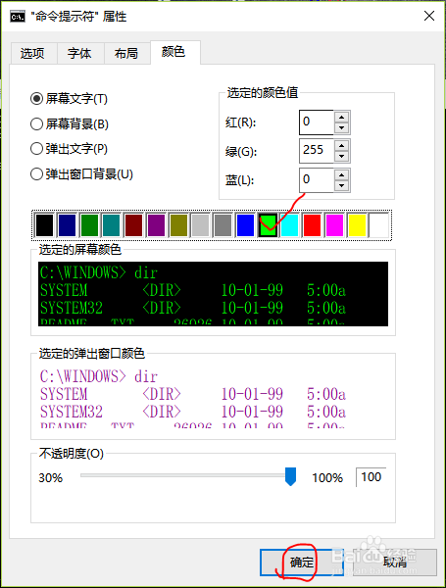
Task: Pick the light gray swatch
Action: click(200, 225)
